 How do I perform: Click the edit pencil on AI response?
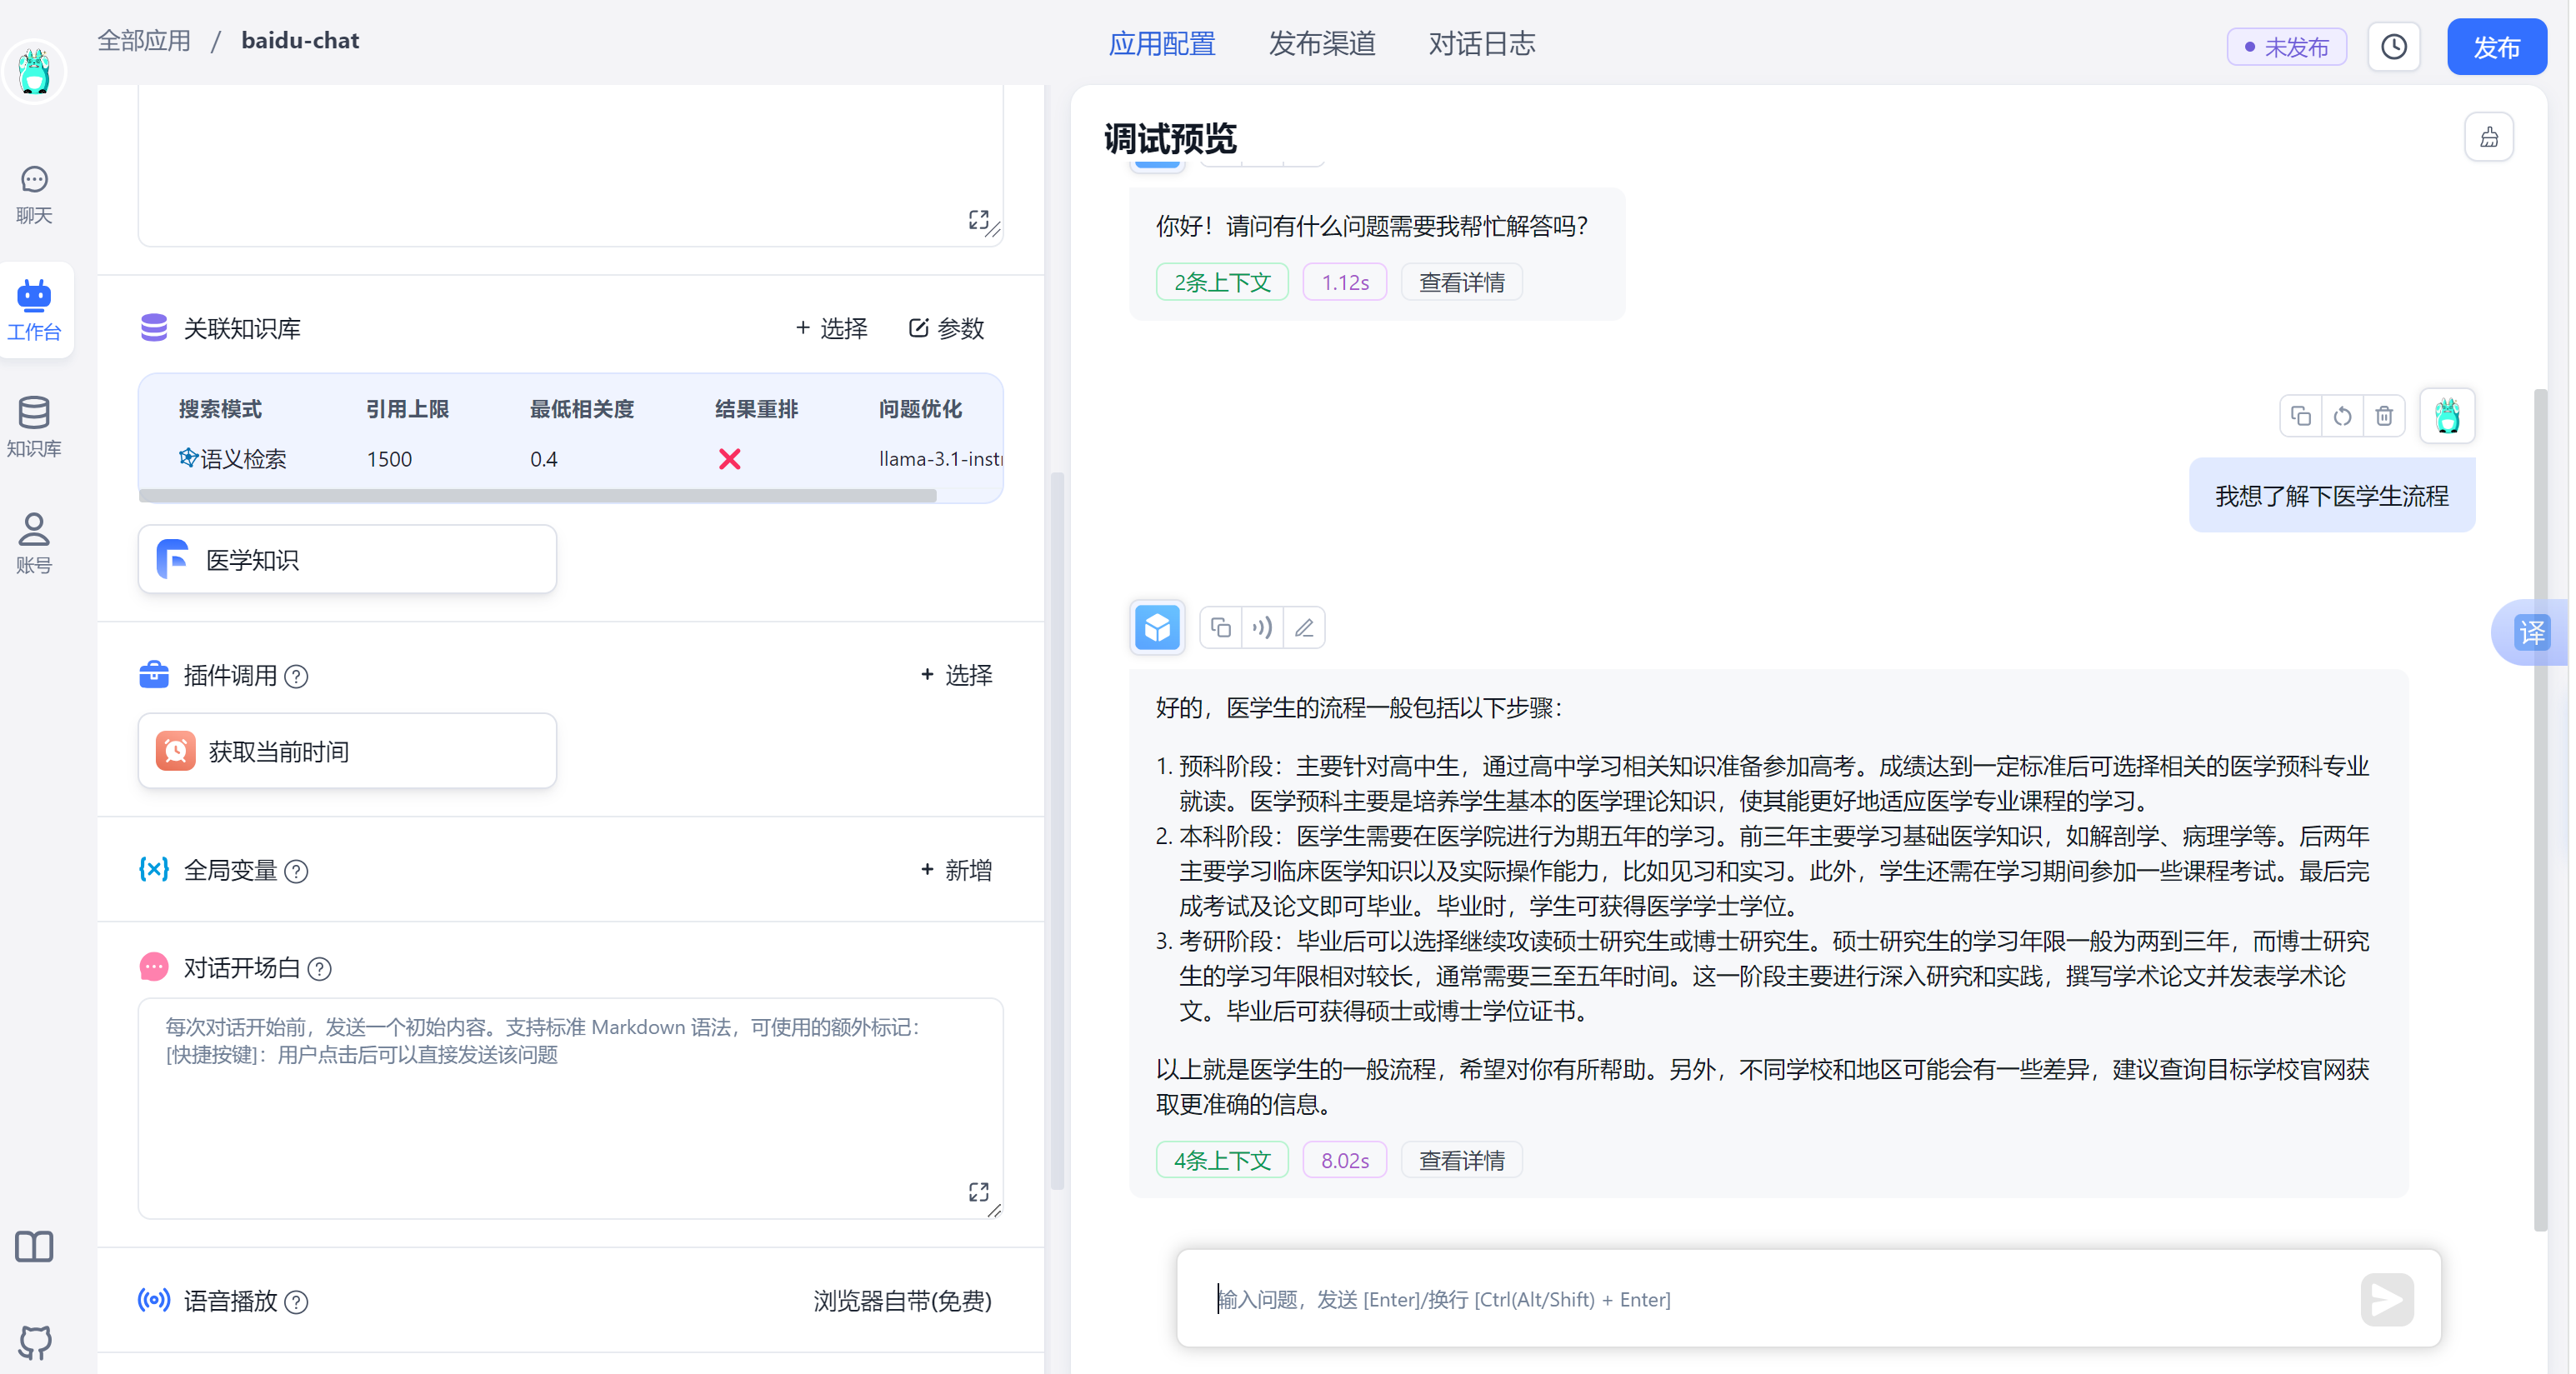1304,628
